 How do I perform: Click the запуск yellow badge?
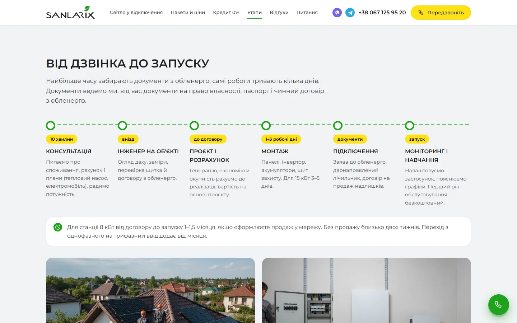(x=417, y=139)
